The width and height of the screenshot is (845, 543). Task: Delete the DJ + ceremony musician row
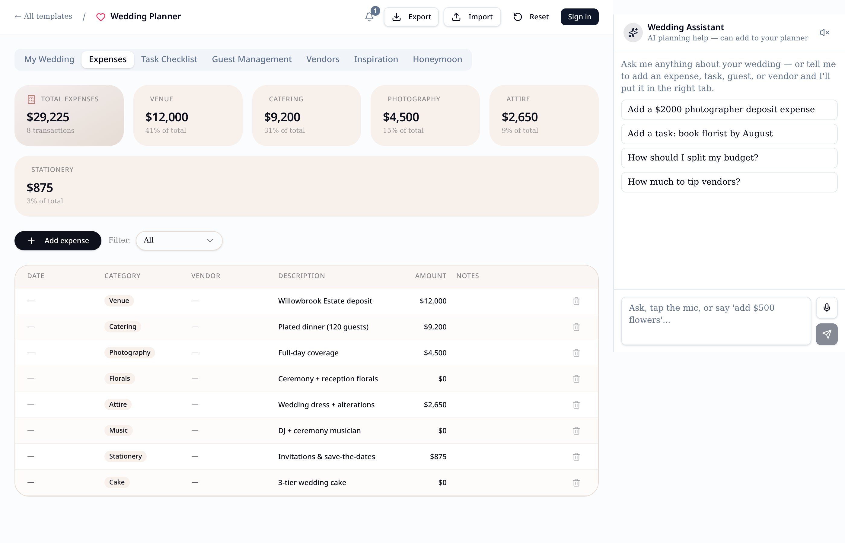point(576,430)
